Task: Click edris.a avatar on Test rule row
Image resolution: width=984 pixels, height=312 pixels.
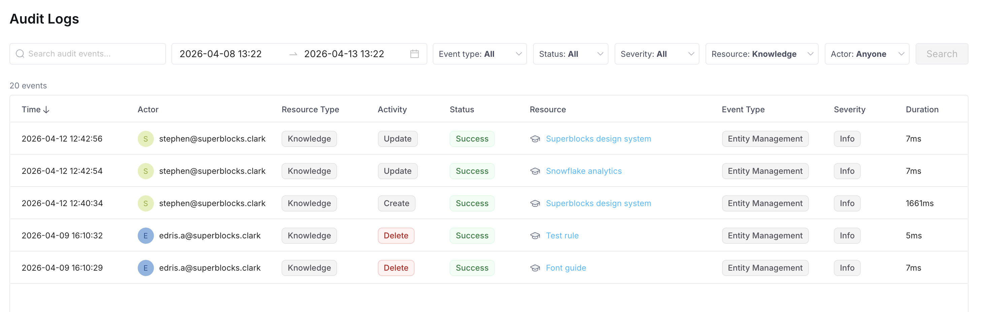Action: click(x=145, y=236)
